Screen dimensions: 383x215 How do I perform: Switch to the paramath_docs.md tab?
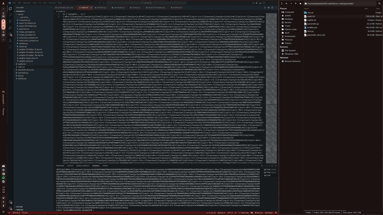tap(66, 7)
